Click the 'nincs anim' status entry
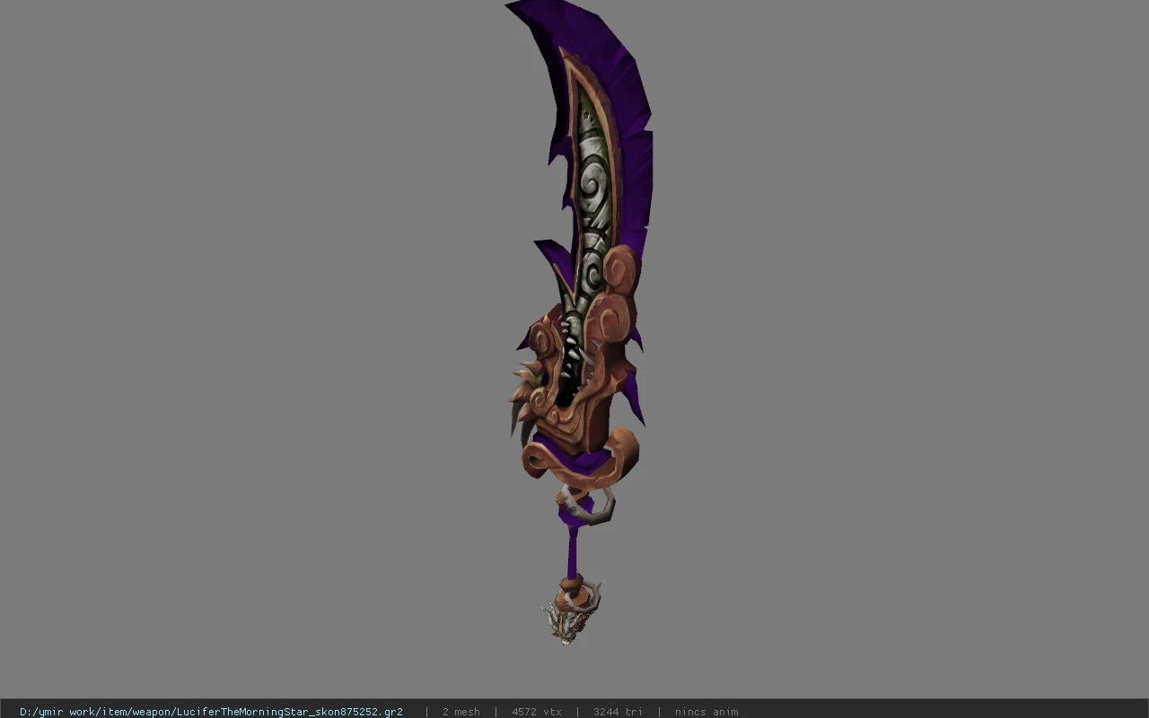 coord(706,712)
